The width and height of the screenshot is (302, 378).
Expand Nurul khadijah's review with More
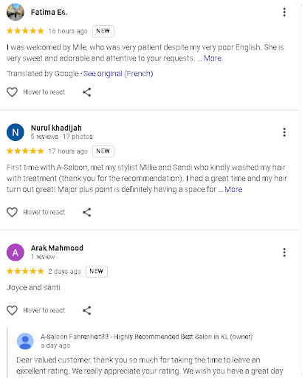click(233, 190)
